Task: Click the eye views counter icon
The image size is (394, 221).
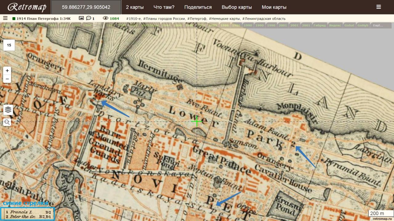Action: [106, 18]
